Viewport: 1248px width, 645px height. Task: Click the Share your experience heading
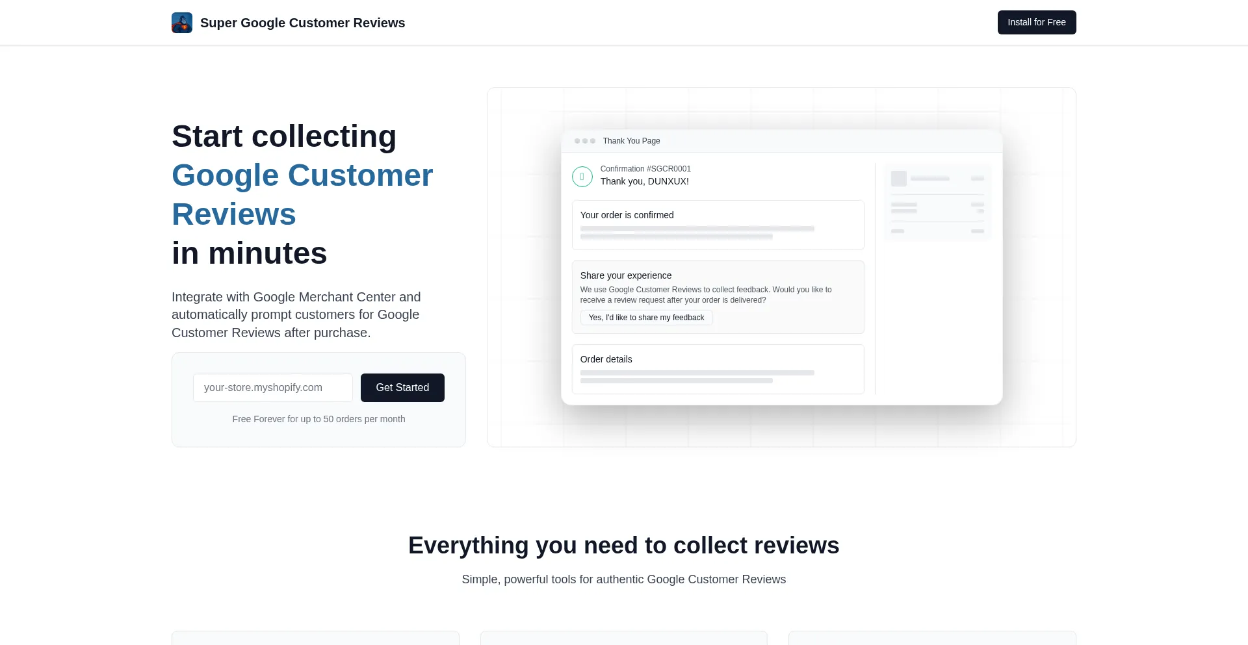tap(626, 275)
